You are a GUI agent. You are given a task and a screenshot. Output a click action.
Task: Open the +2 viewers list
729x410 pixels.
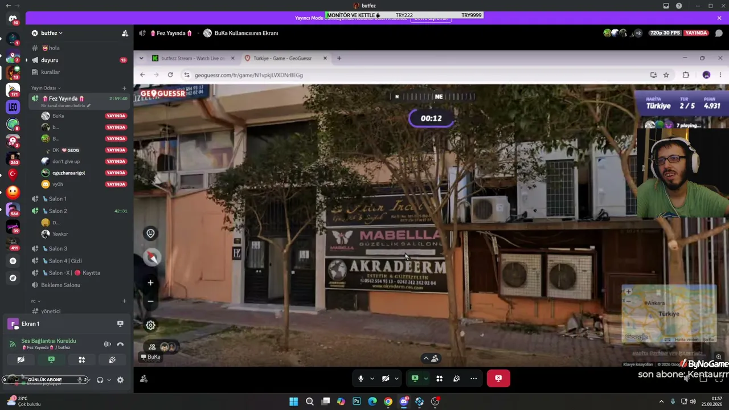point(638,33)
